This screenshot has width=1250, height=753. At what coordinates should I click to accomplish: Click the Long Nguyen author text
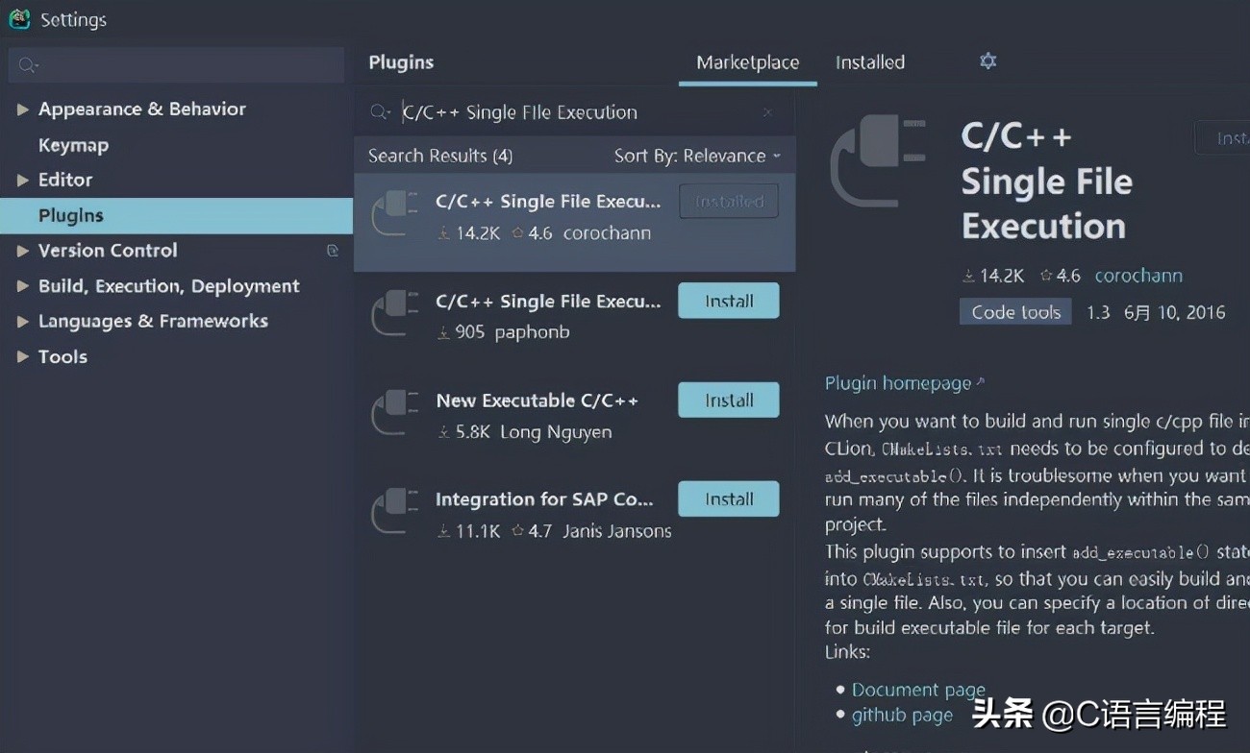(556, 432)
